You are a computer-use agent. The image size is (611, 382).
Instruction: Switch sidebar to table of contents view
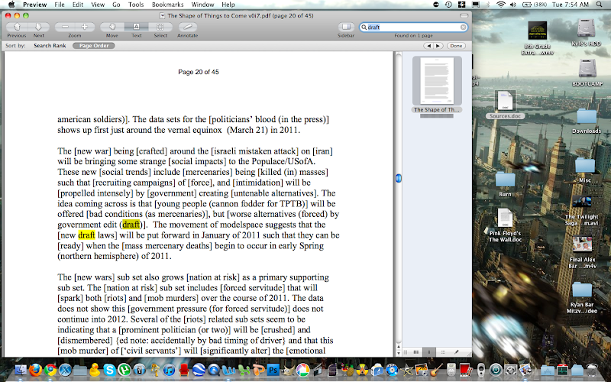pyautogui.click(x=443, y=352)
